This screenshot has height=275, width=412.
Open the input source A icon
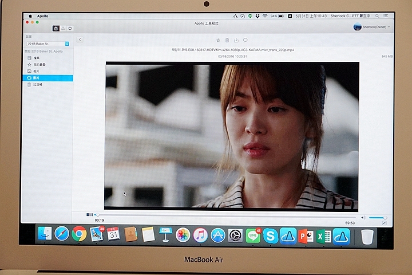coord(290,16)
